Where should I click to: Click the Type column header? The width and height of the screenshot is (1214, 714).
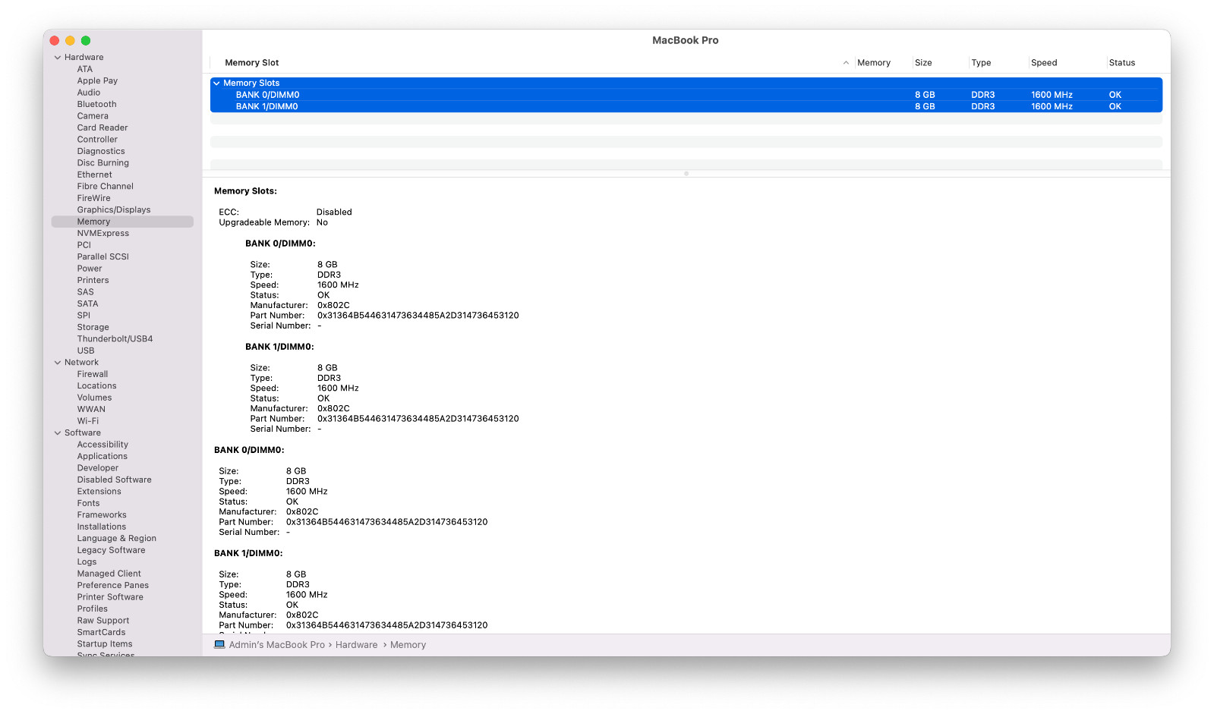click(981, 63)
